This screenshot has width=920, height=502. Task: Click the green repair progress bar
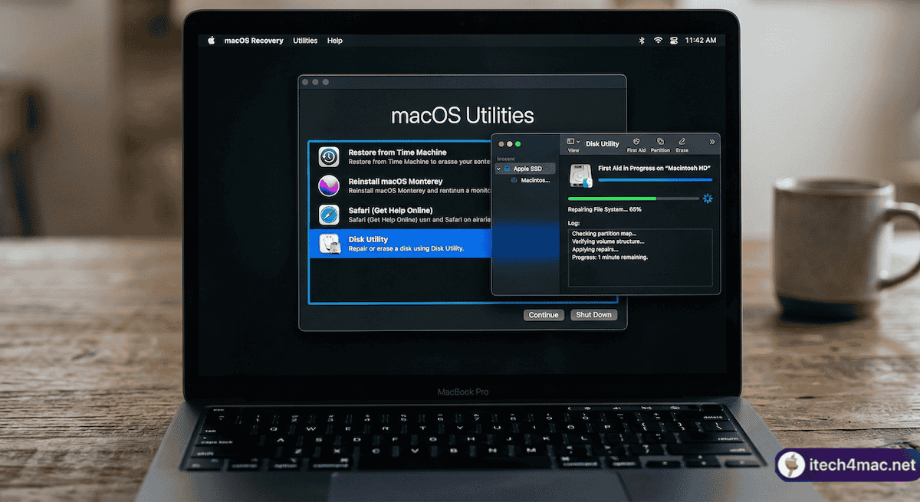pos(633,199)
